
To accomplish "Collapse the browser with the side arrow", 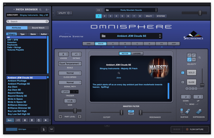I will [x=53, y=13].
